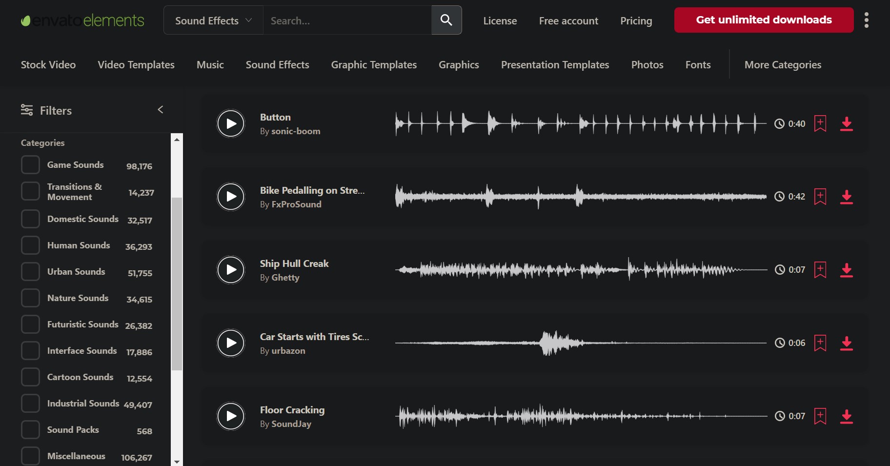The height and width of the screenshot is (466, 890).
Task: Open the License page link
Action: click(500, 20)
